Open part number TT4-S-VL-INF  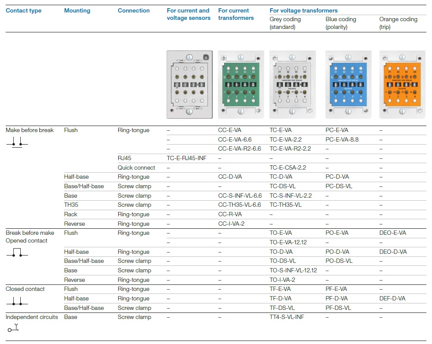(287, 317)
